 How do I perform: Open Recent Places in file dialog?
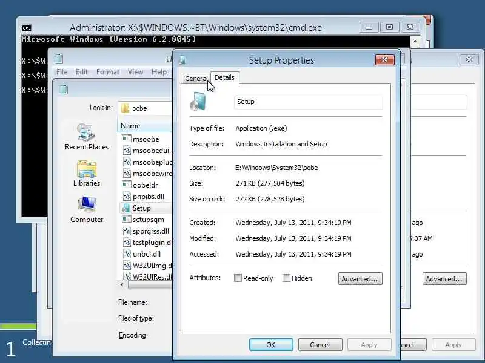click(x=87, y=137)
